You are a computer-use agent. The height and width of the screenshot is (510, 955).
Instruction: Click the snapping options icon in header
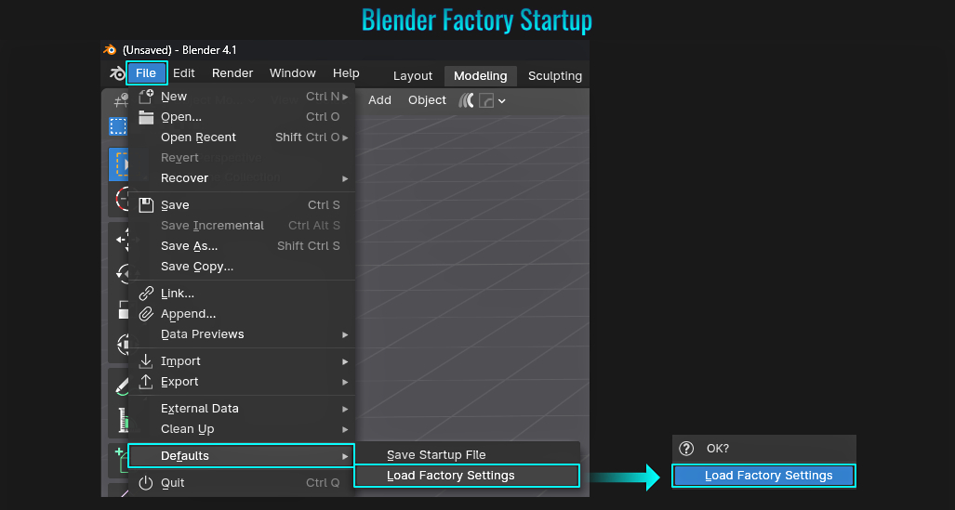[486, 100]
